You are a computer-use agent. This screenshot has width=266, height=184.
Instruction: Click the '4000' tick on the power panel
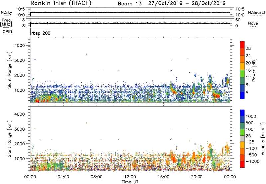click(x=19, y=46)
